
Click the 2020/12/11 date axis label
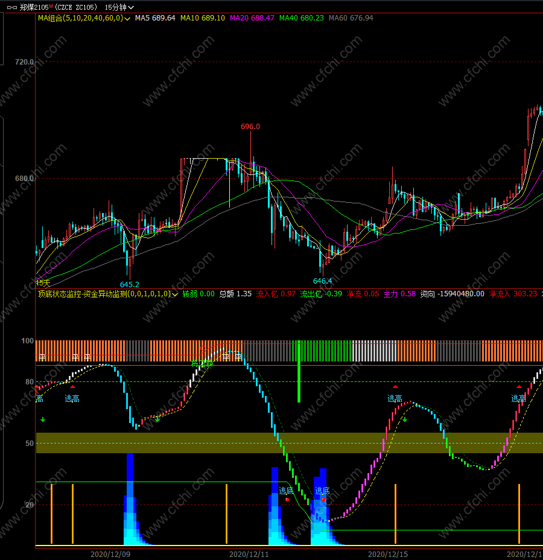(249, 555)
